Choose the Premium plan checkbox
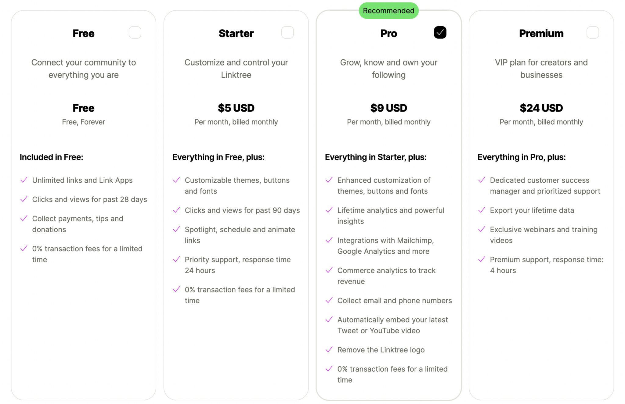The image size is (625, 404). tap(593, 33)
